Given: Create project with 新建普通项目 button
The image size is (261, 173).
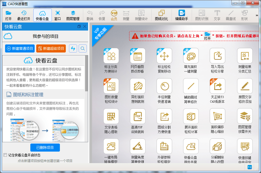Looking at the screenshot, I should [x=19, y=48].
